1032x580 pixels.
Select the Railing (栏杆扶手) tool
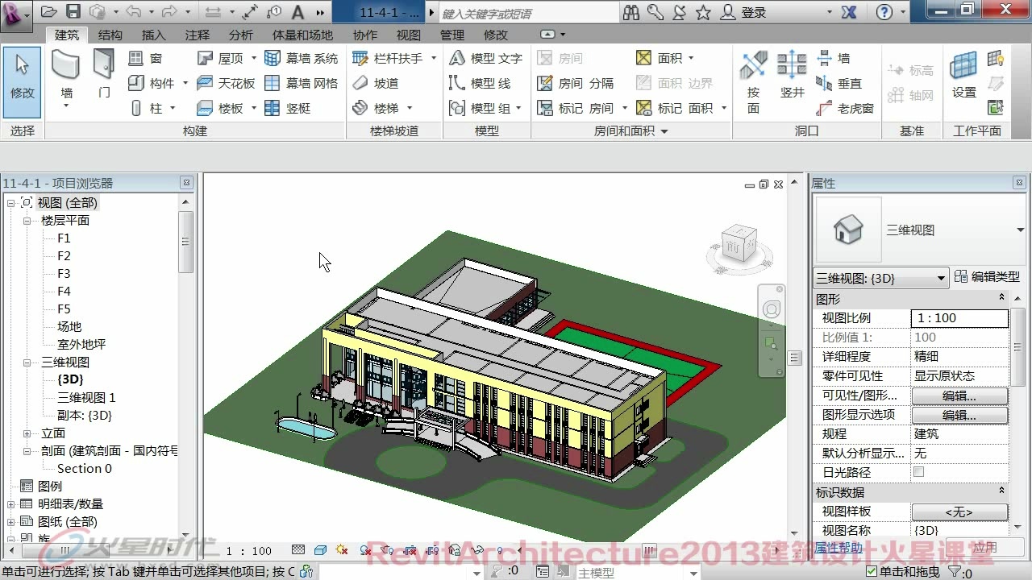[x=388, y=58]
